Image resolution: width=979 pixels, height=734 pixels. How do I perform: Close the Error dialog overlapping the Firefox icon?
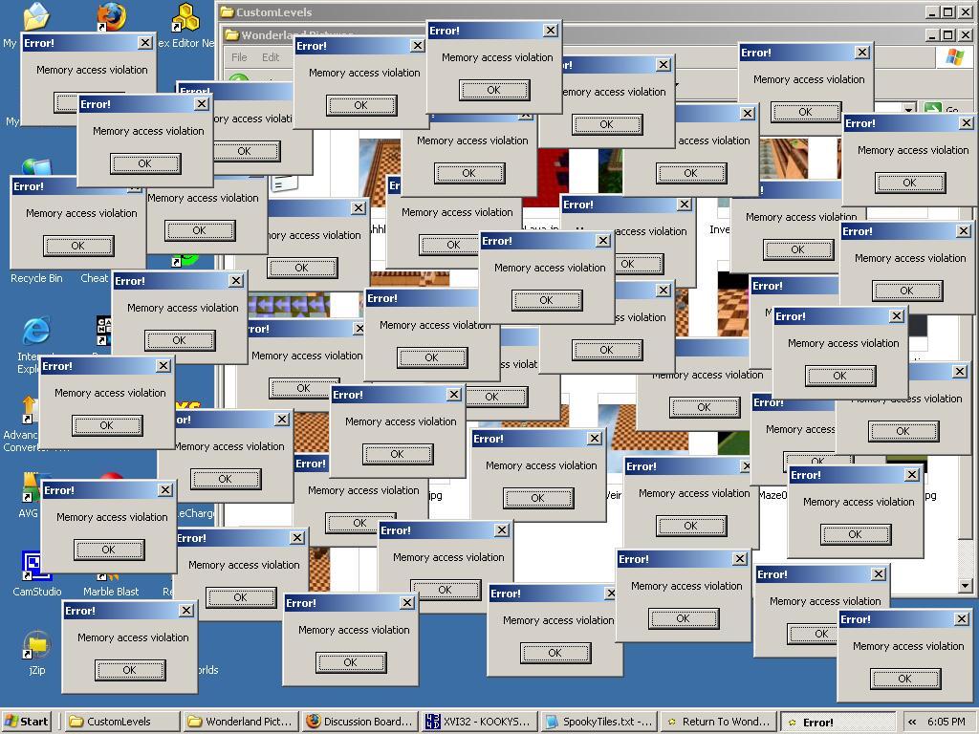(x=145, y=42)
